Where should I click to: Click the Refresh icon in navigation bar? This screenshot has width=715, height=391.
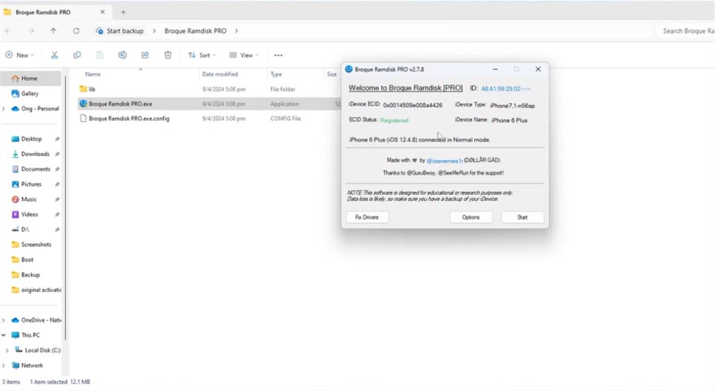click(76, 31)
